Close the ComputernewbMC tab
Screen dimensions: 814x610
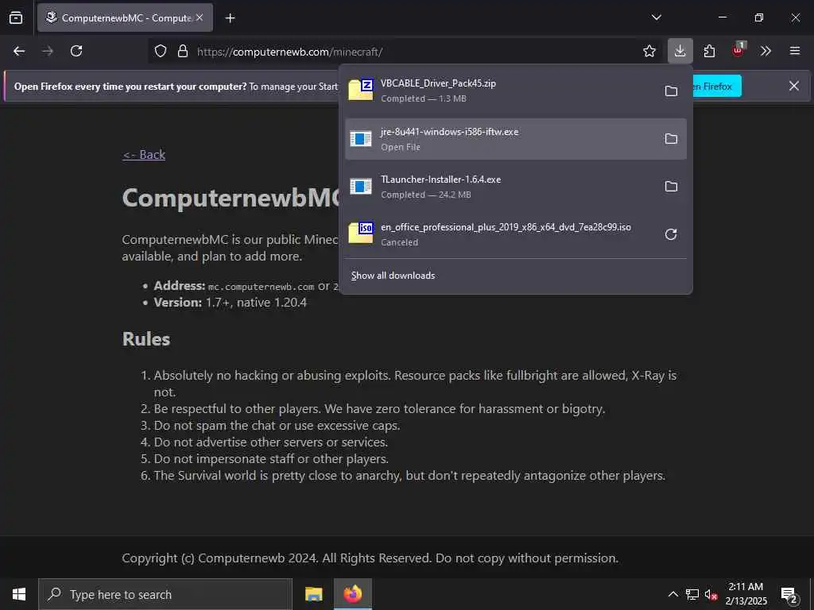pos(200,17)
